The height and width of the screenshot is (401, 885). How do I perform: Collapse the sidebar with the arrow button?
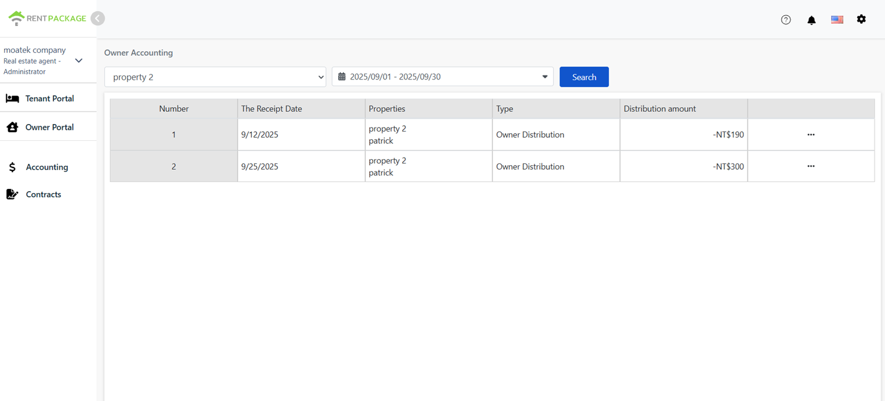pyautogui.click(x=97, y=19)
